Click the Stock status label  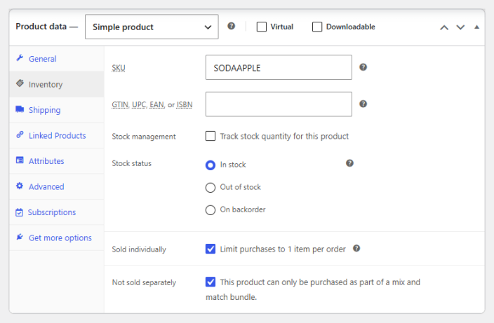click(x=132, y=163)
